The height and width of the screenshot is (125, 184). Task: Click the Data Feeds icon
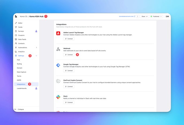pos(16,39)
